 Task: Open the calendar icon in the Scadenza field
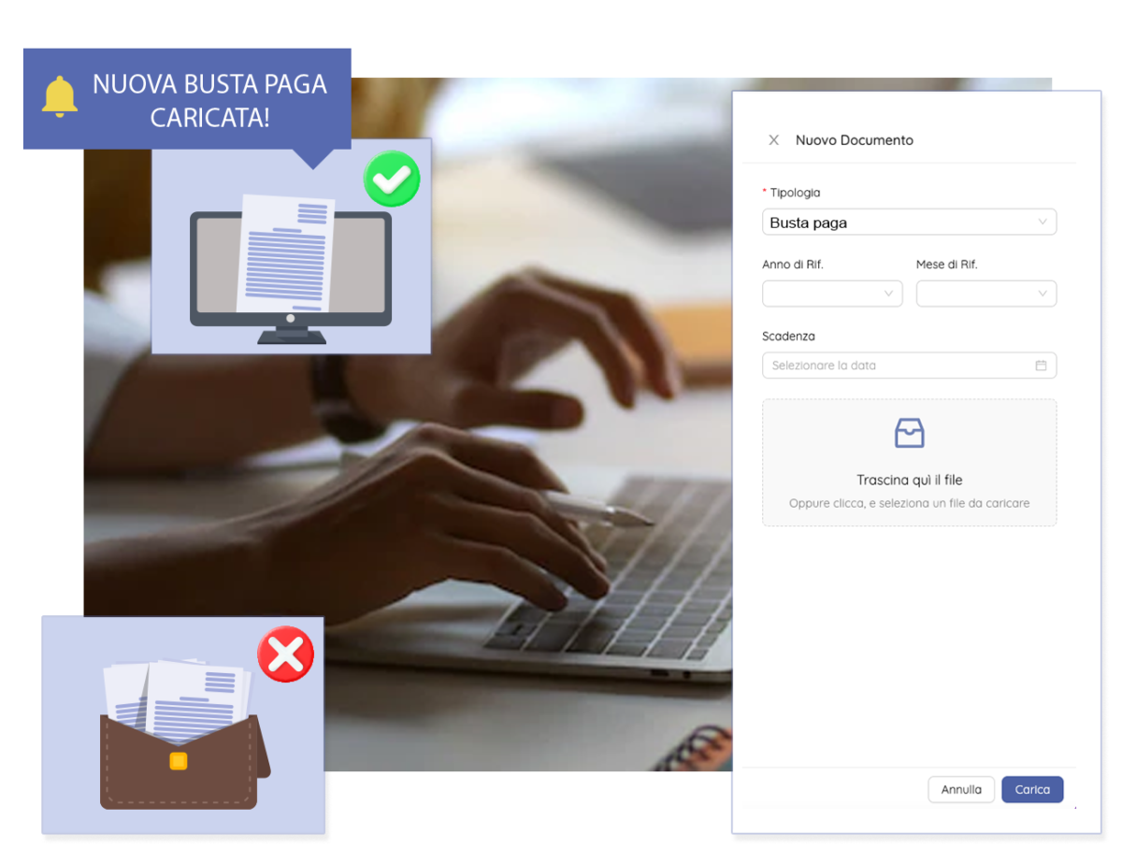[x=1042, y=365]
